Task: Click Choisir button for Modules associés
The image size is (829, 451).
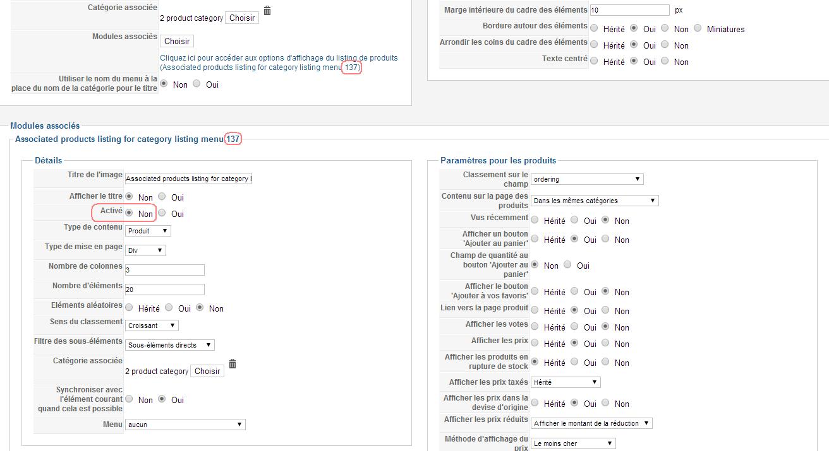Action: [177, 41]
